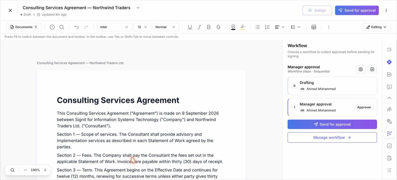397x180 pixels.
Task: Open the Normal paragraph style dropdown
Action: (x=166, y=27)
